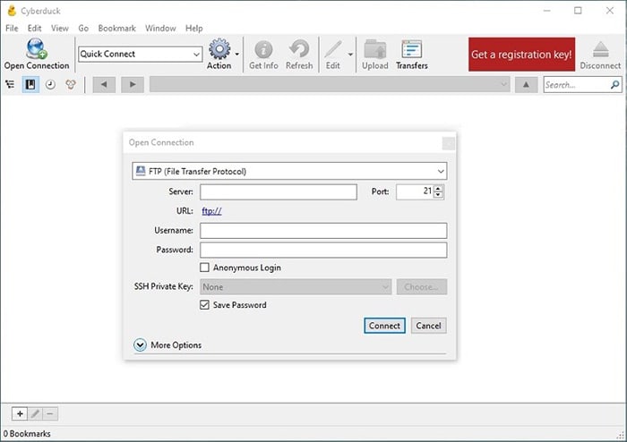The height and width of the screenshot is (442, 627).
Task: Select the Bookmarks view icon
Action: (30, 85)
